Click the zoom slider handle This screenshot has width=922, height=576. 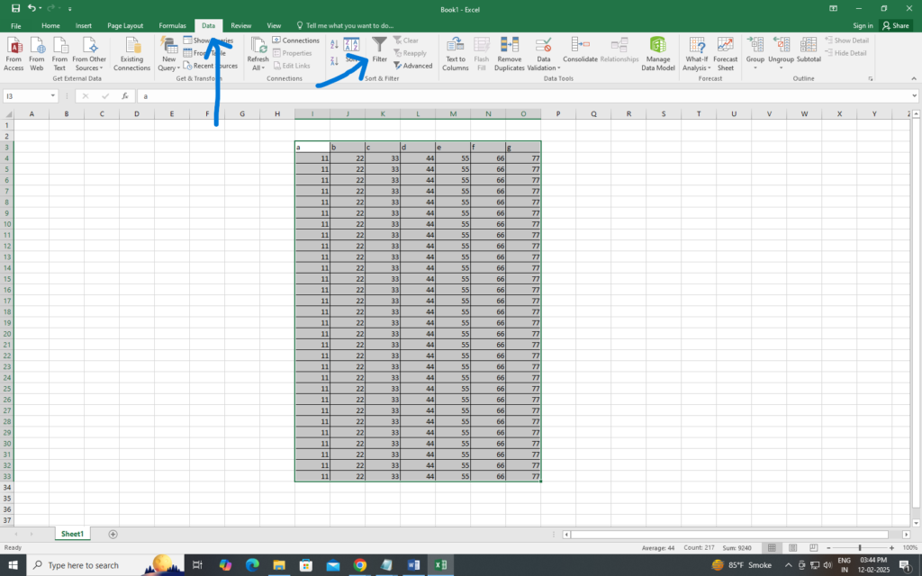coord(860,547)
